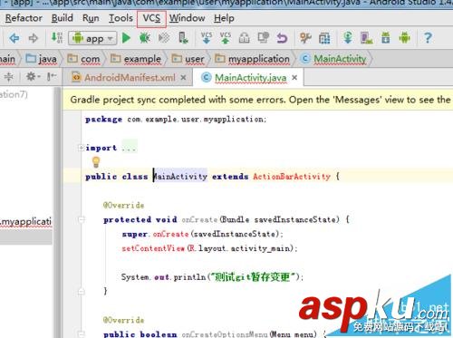The image size is (453, 338).
Task: Open project panel gear settings
Action: [33, 77]
